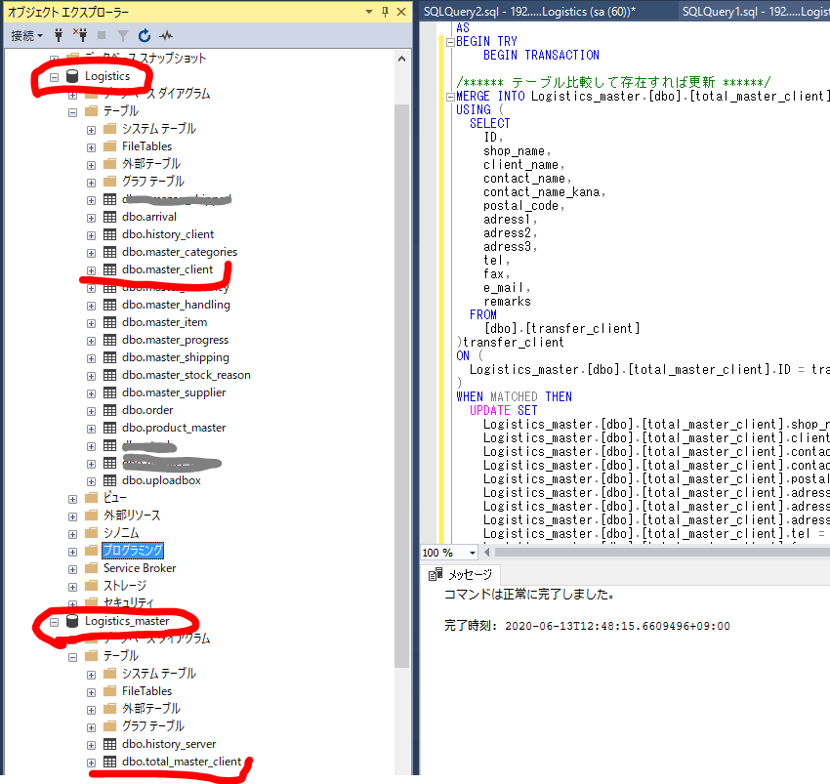Collapse the テーブル folder under Logistics_master
Screen dimensions: 830x784
click(x=72, y=657)
